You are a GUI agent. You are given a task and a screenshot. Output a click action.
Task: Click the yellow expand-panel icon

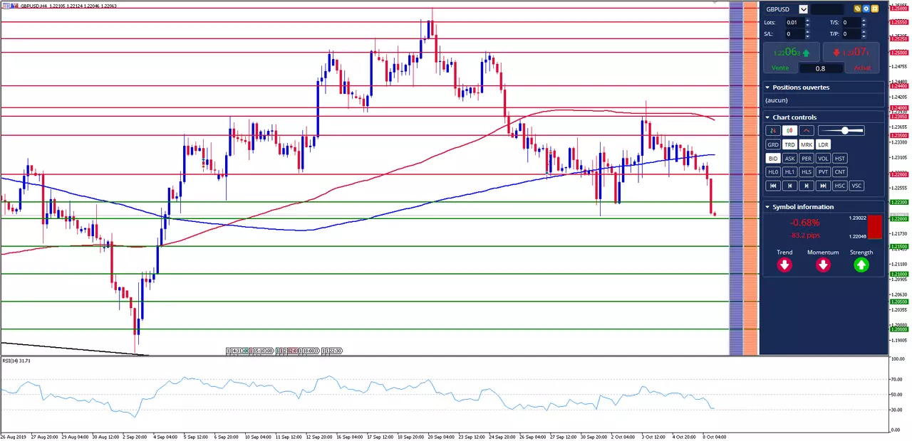(874, 9)
